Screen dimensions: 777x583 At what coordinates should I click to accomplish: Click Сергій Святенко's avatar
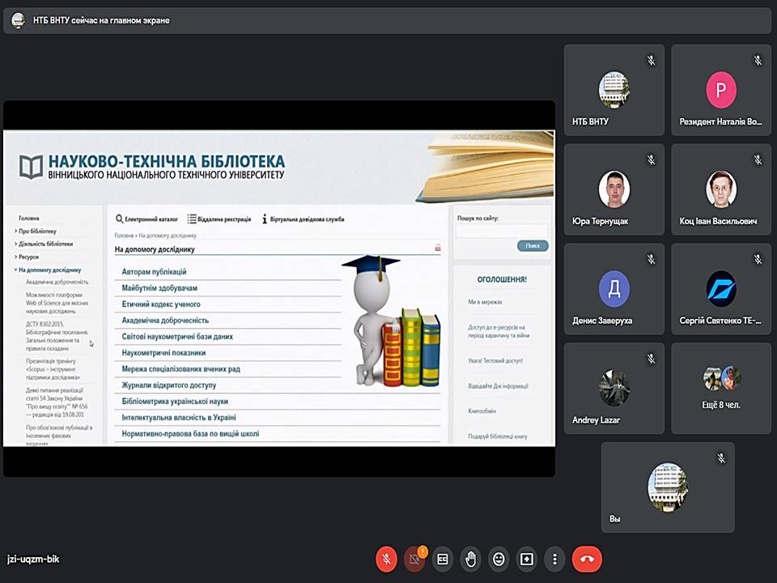[721, 288]
